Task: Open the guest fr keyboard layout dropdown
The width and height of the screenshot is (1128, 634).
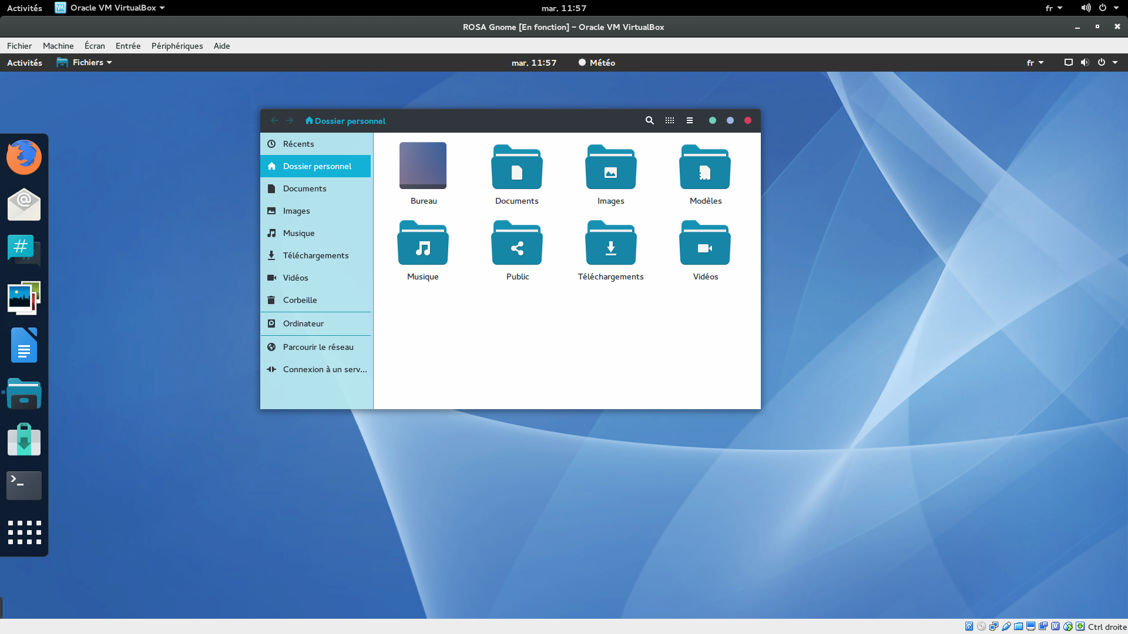Action: (1035, 62)
